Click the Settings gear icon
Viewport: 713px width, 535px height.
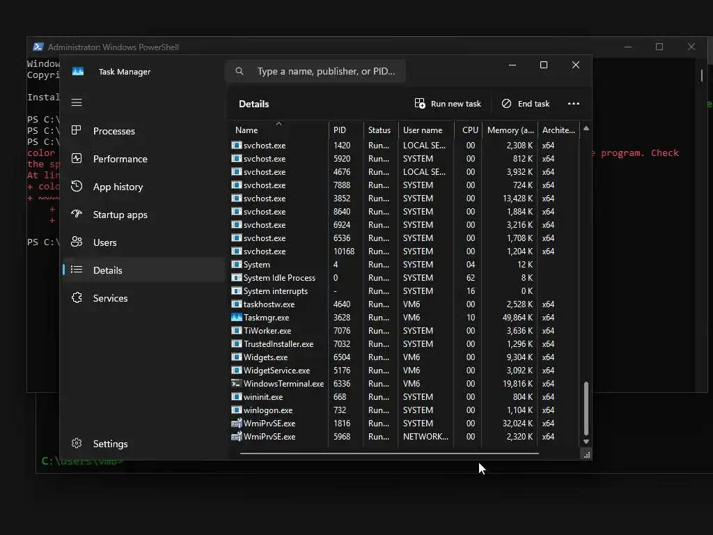pos(77,443)
